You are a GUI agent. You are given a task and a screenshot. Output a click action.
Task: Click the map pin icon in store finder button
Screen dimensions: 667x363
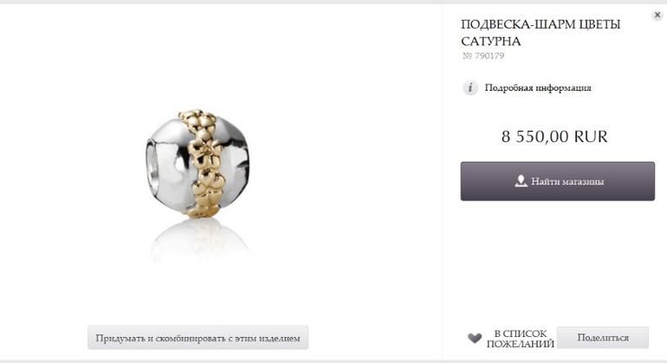(x=521, y=181)
